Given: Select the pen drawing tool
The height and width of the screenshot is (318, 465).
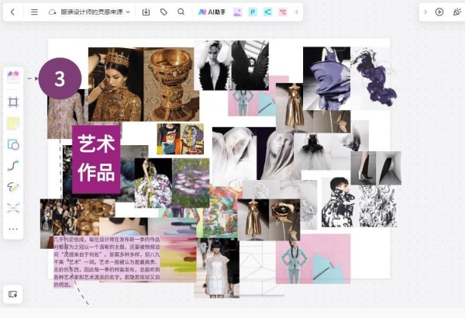Looking at the screenshot, I should coord(13,187).
